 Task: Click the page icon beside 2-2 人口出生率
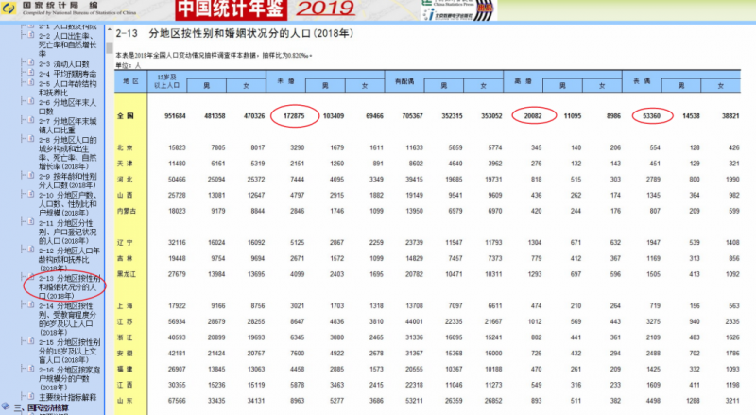pos(30,36)
